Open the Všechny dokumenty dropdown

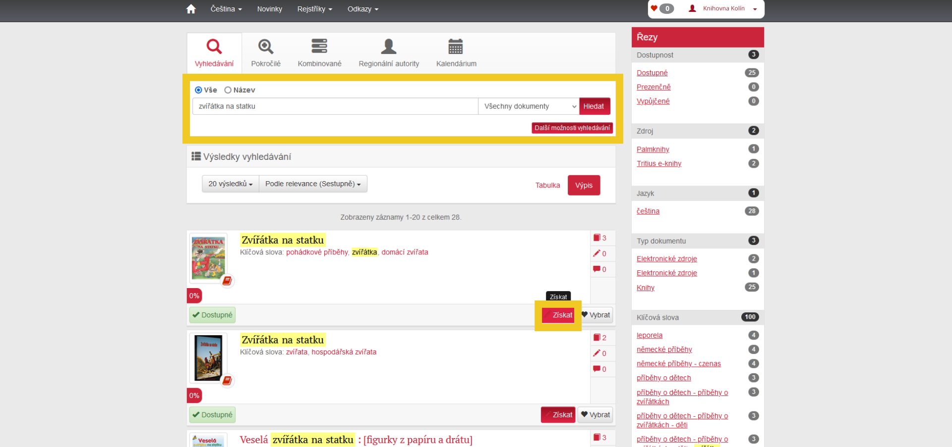(x=529, y=106)
